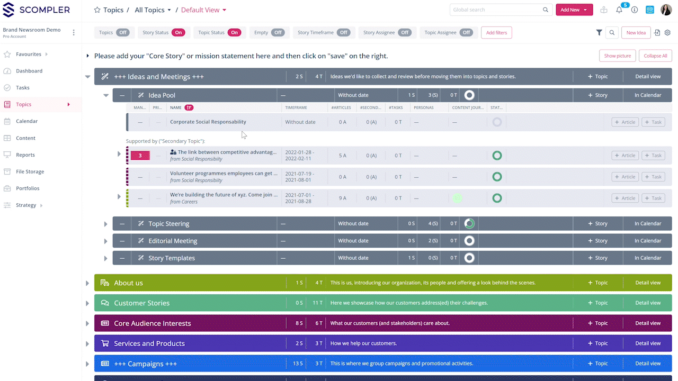Click the filter funnel icon
678x381 pixels.
599,33
